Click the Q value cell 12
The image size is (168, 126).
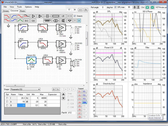(21, 105)
